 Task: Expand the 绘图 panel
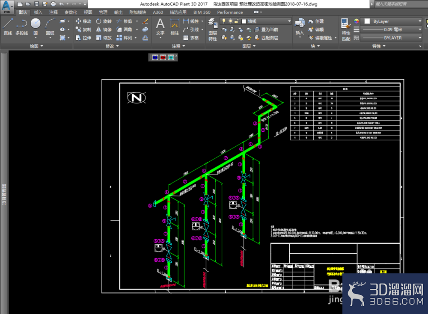36,46
